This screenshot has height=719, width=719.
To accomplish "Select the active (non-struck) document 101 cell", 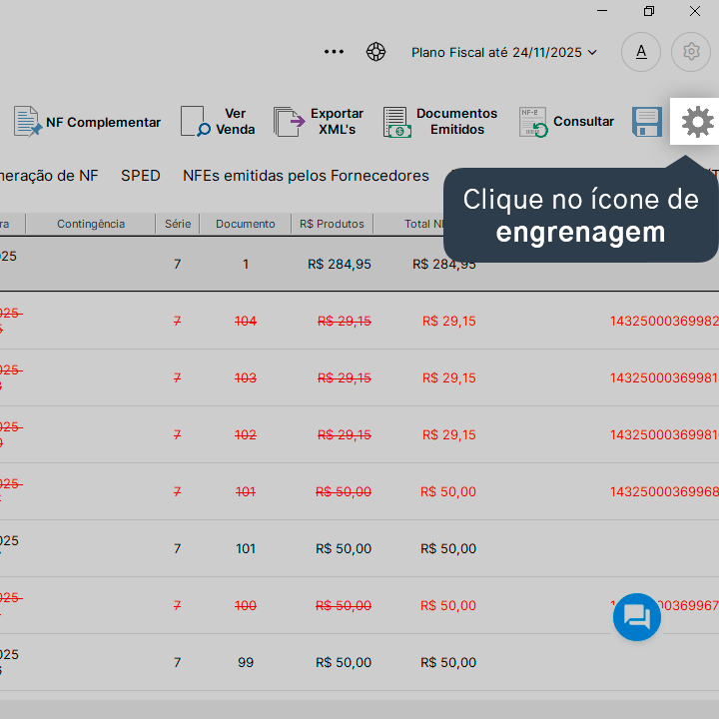I will [x=246, y=548].
